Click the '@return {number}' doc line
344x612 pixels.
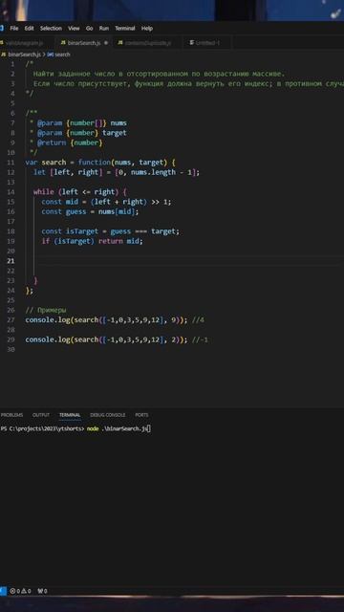pyautogui.click(x=66, y=142)
